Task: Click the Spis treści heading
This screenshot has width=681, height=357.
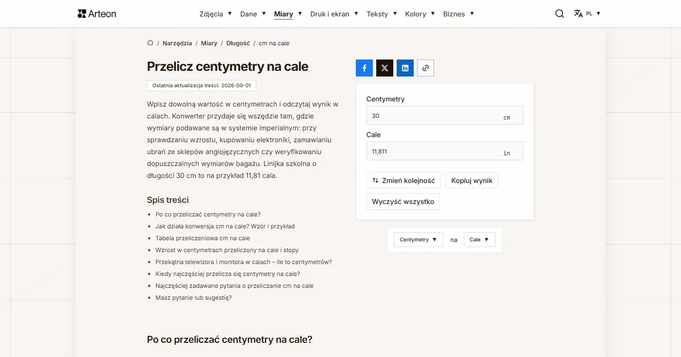Action: pyautogui.click(x=168, y=200)
